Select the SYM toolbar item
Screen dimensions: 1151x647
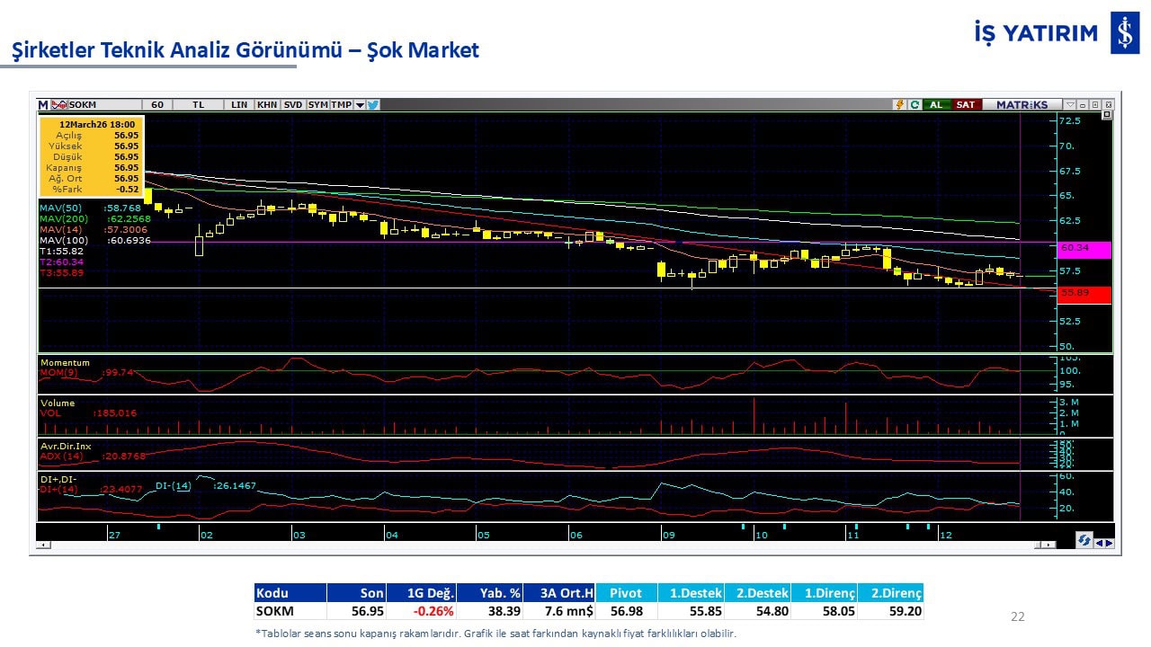point(318,104)
